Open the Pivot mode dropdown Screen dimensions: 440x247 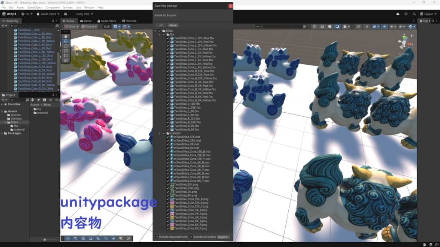70,27
